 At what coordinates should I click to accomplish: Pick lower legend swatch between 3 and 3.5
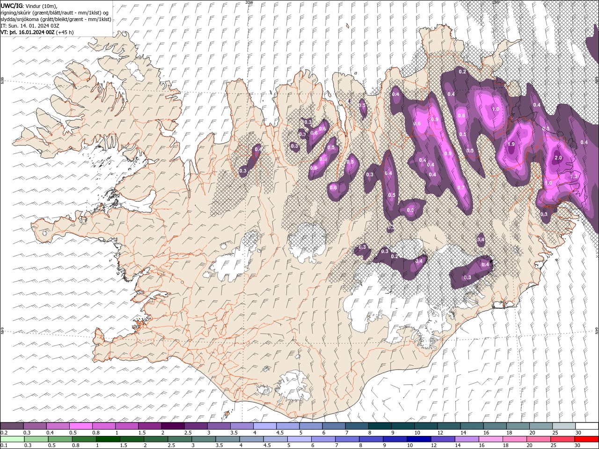(x=204, y=439)
